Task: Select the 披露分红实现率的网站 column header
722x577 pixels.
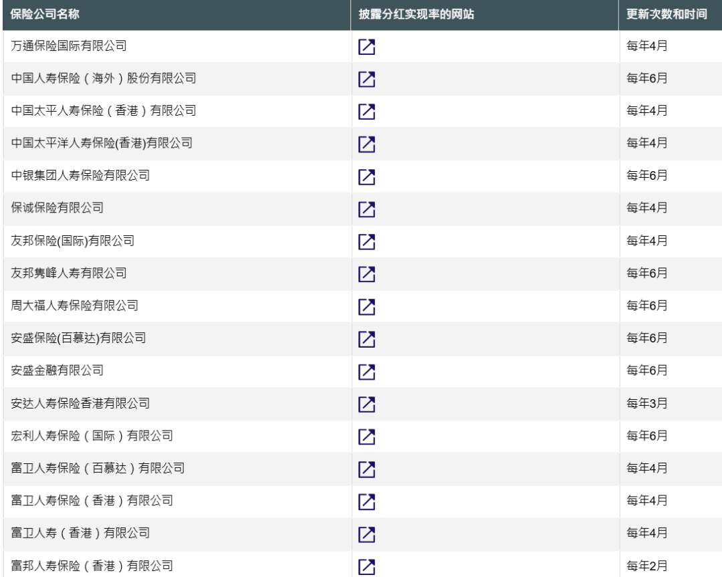Action: click(416, 15)
